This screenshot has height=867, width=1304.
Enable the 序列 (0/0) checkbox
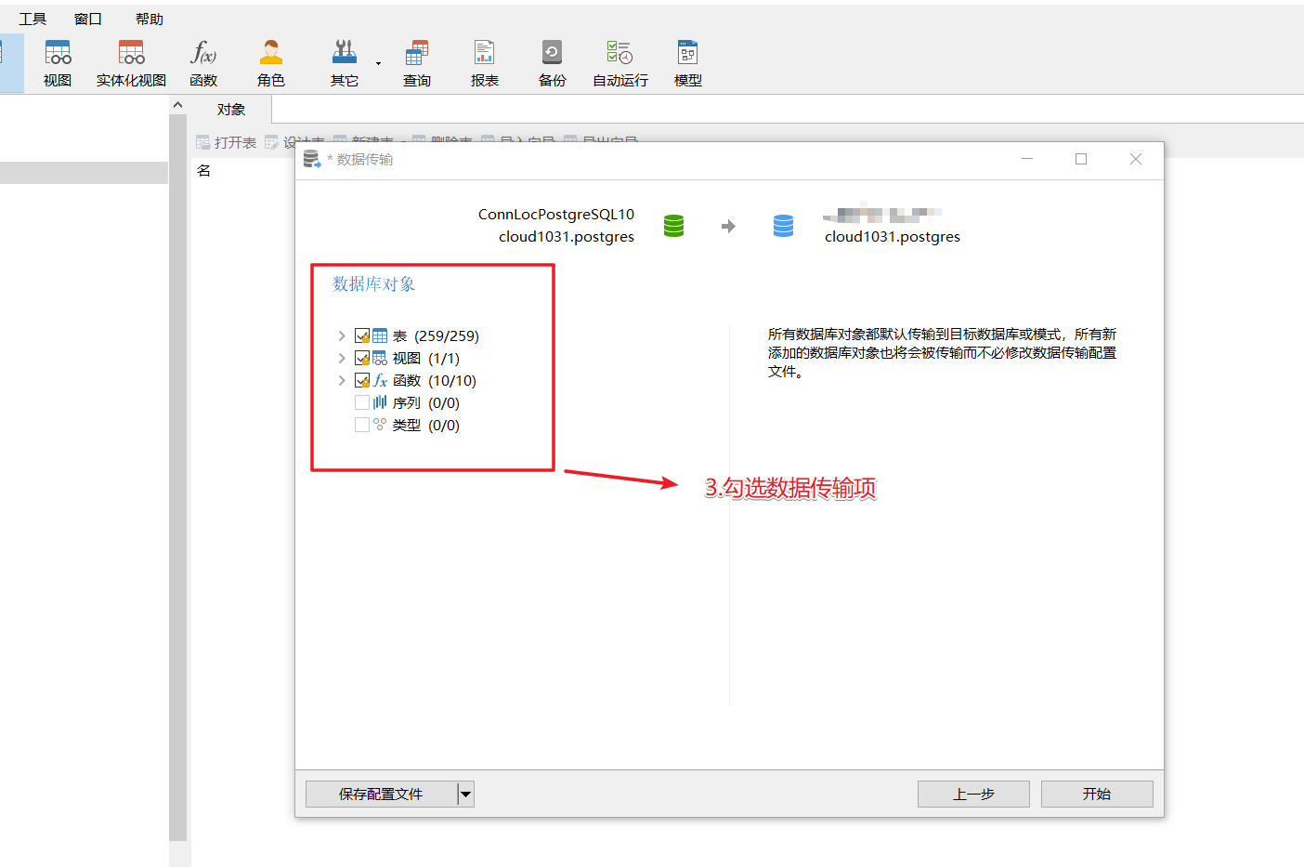tap(362, 403)
